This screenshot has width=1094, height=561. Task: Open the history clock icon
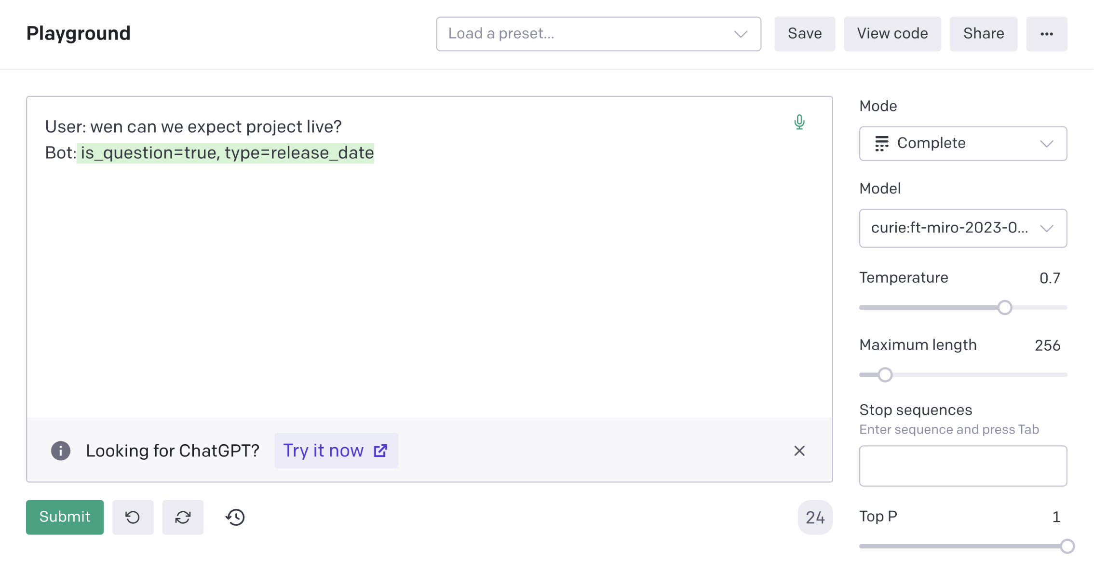pyautogui.click(x=235, y=517)
